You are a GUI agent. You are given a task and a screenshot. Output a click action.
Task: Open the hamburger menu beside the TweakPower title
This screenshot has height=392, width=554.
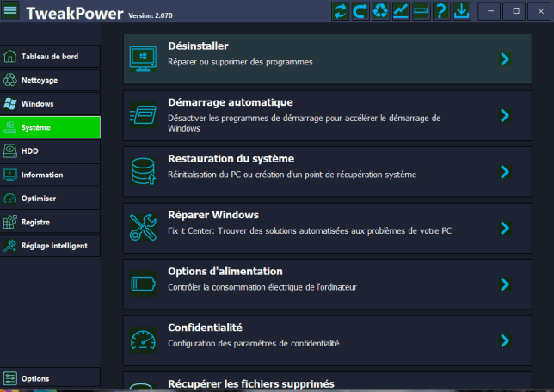pyautogui.click(x=10, y=11)
